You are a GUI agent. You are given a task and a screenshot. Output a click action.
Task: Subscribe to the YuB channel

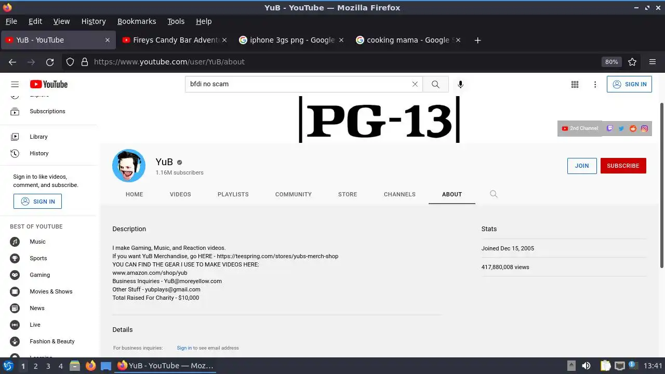[x=623, y=166]
